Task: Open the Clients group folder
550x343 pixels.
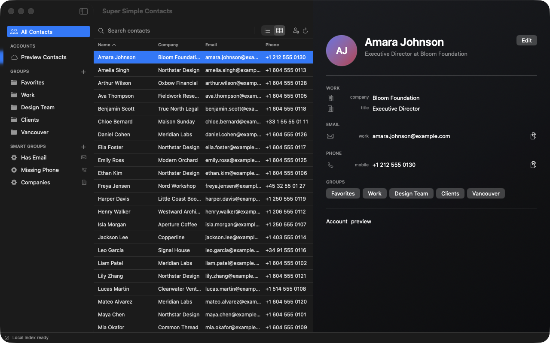Action: [x=49, y=120]
